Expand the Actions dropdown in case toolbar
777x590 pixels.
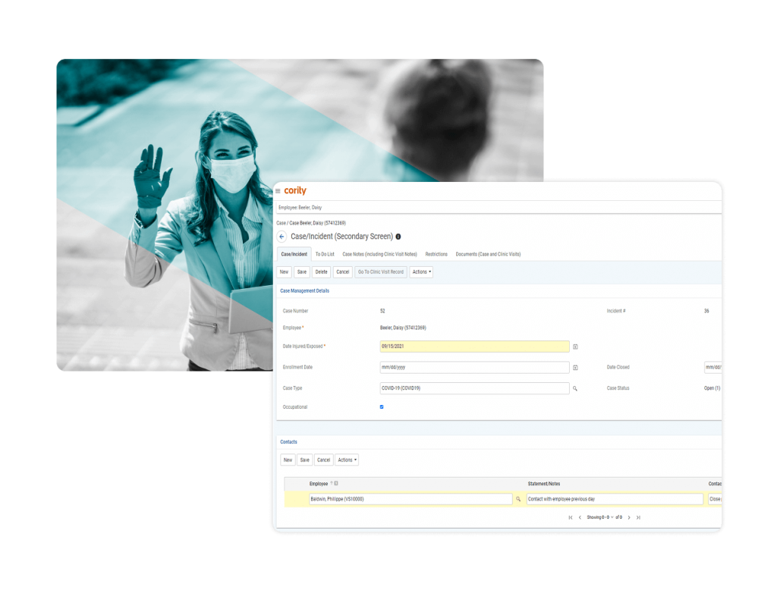(x=421, y=271)
